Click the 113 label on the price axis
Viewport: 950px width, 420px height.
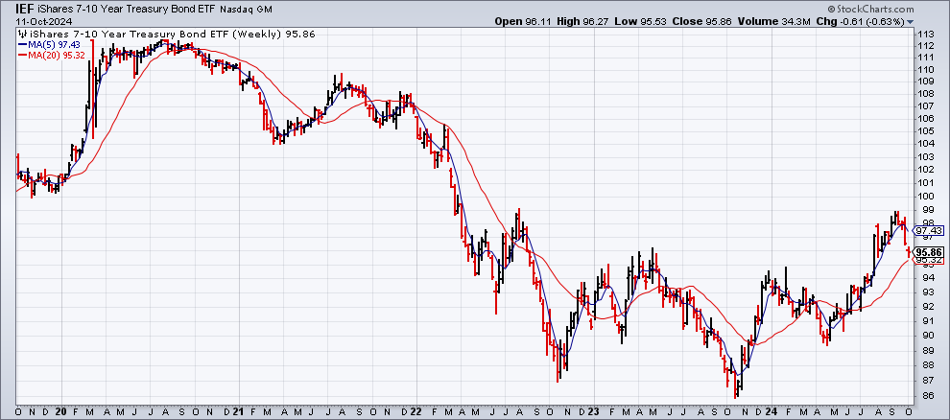(x=924, y=35)
